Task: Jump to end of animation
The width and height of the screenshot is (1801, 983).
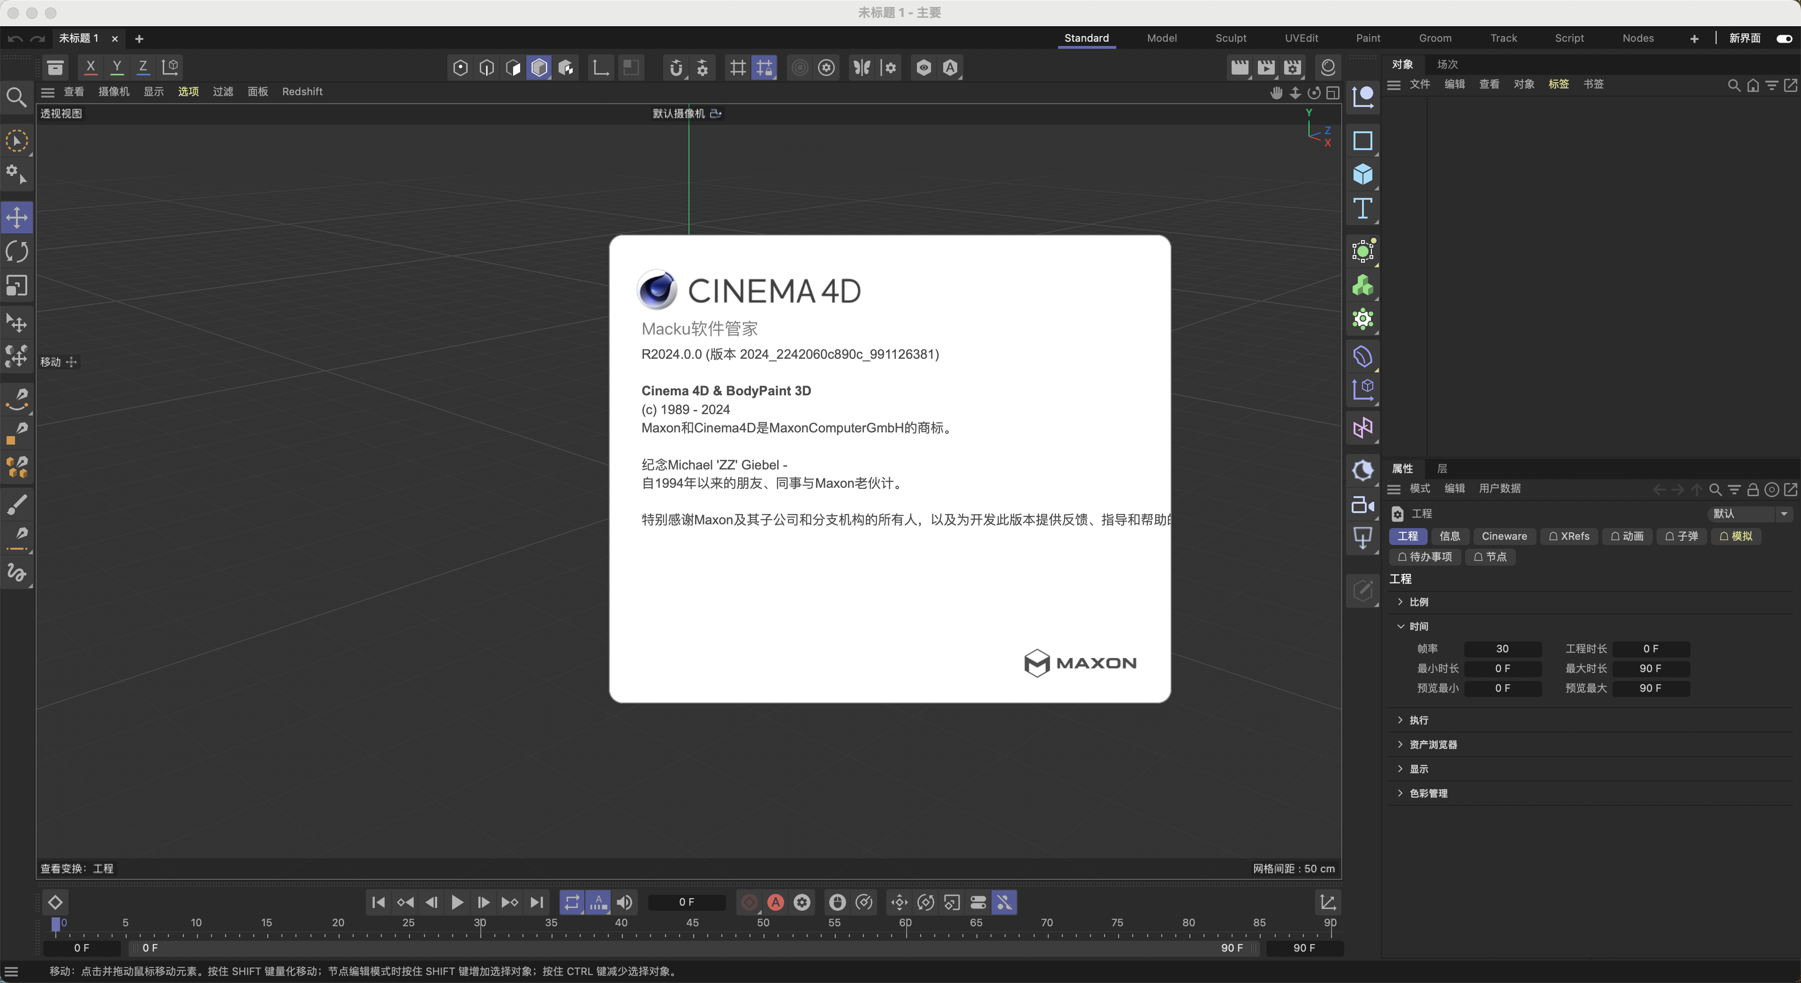Action: click(x=536, y=903)
